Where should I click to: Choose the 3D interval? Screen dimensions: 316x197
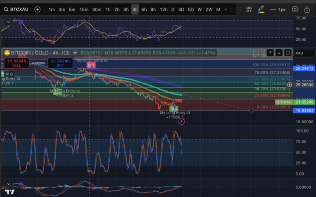point(181,10)
